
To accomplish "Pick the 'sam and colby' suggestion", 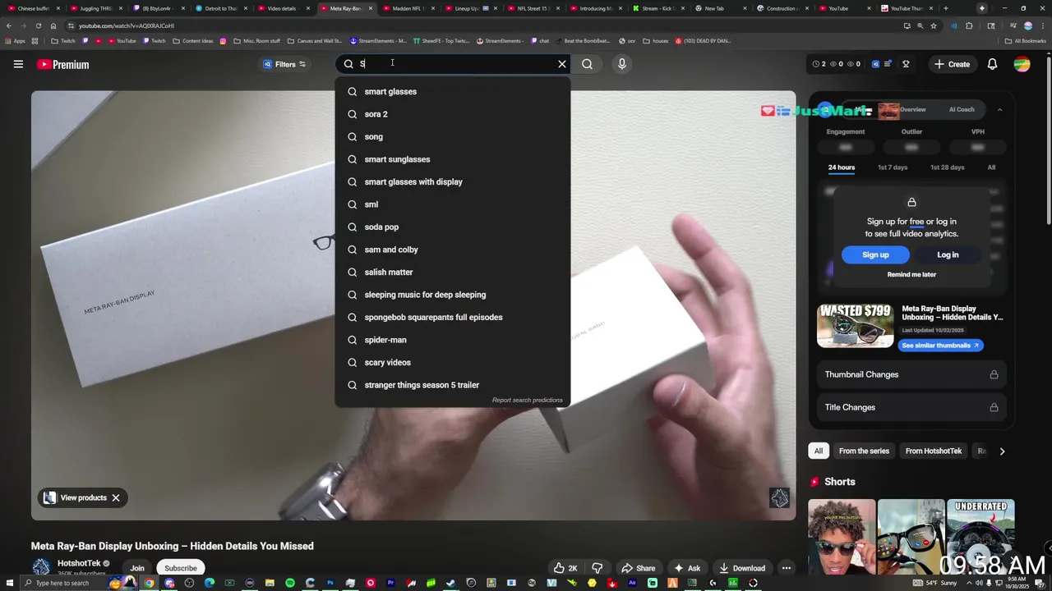I will (452, 250).
